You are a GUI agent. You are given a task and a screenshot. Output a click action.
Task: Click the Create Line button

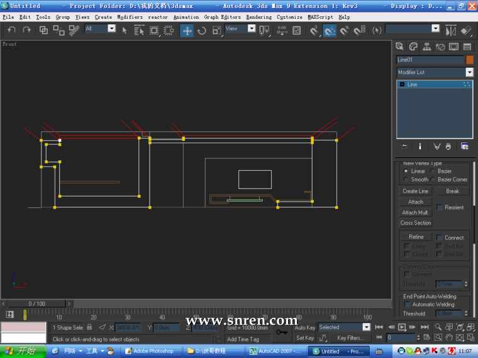click(x=415, y=191)
